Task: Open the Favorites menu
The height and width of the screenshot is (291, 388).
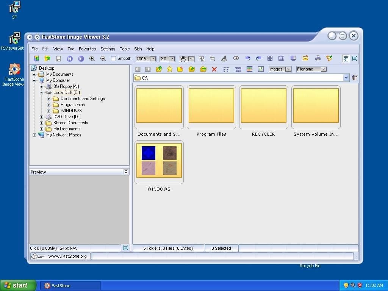Action: coord(88,49)
